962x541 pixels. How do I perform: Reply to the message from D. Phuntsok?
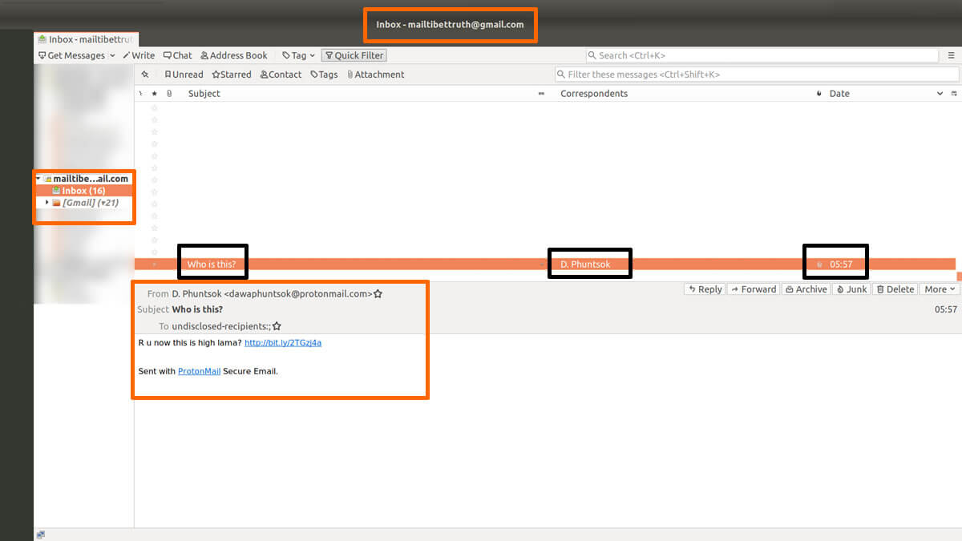705,289
